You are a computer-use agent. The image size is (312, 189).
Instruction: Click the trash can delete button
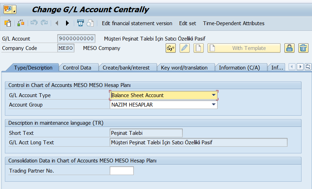coord(303,48)
